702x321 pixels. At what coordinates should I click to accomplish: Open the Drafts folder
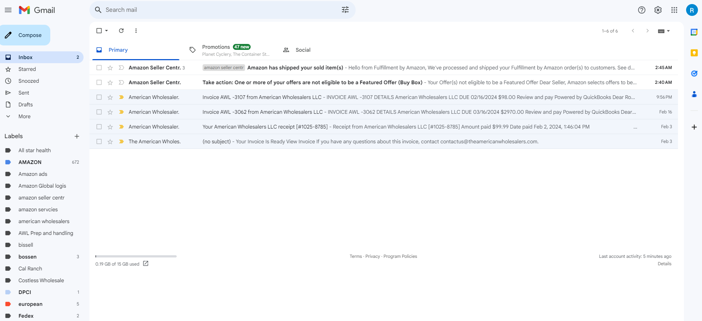click(x=42, y=105)
